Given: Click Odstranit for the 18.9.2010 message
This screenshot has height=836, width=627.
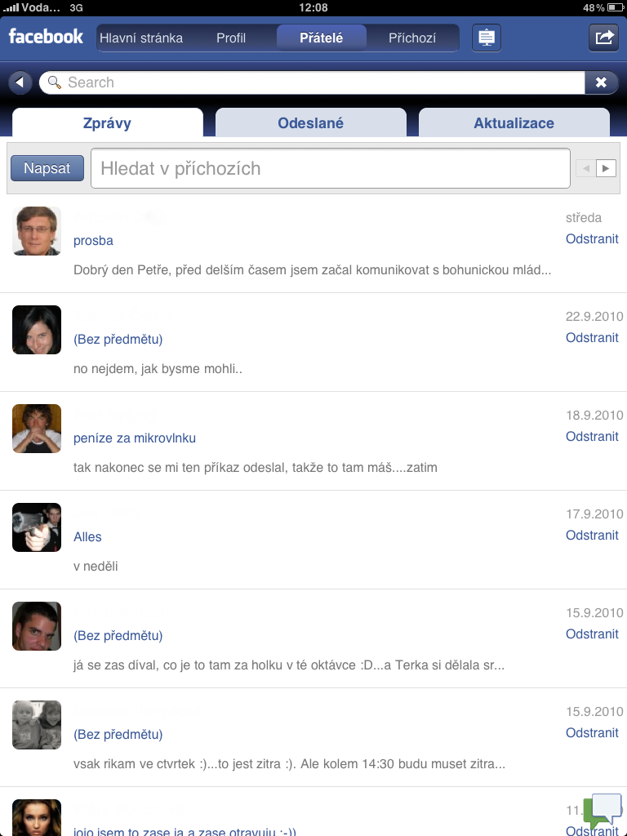Looking at the screenshot, I should click(x=592, y=436).
